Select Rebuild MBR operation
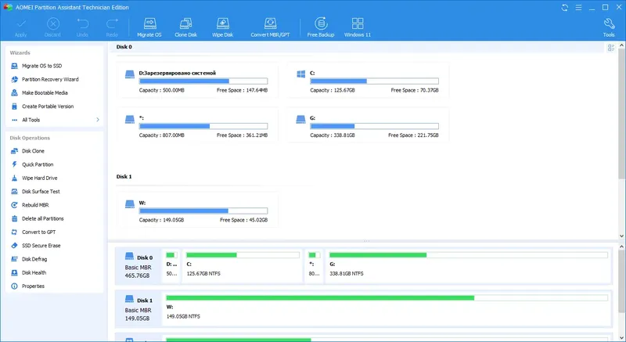The height and width of the screenshot is (342, 626). 35,205
